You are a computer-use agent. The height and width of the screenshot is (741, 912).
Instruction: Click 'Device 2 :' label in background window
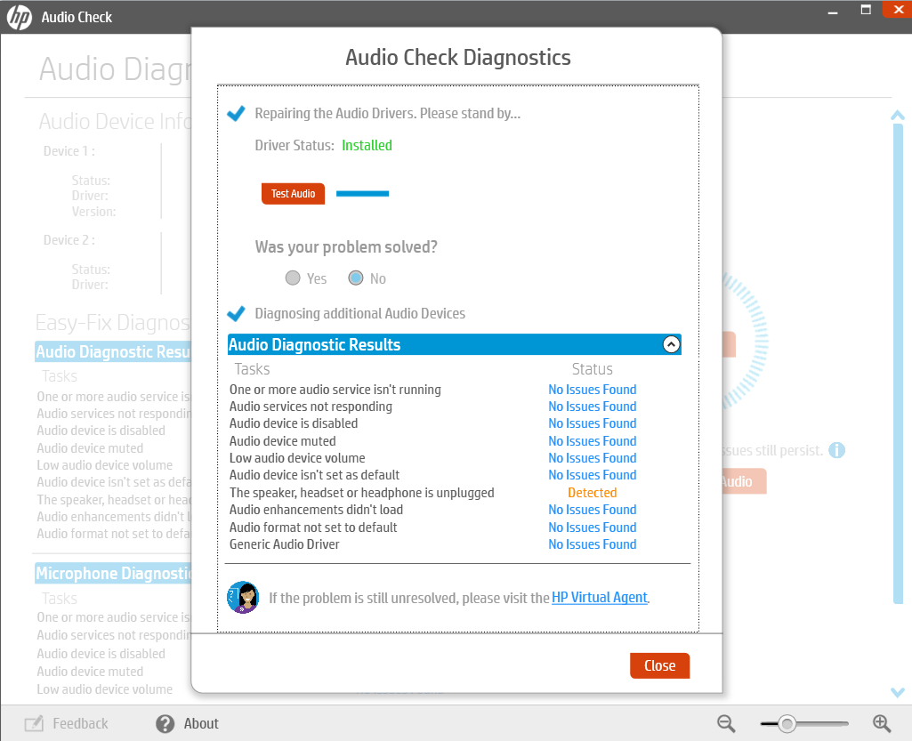69,240
